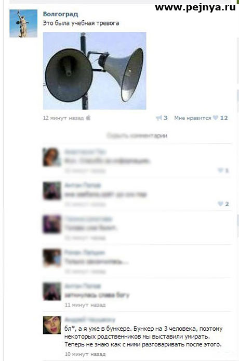This screenshot has height=361, width=239.
Task: Open the 10 минут назад comment timestamp
Action: coord(85,354)
